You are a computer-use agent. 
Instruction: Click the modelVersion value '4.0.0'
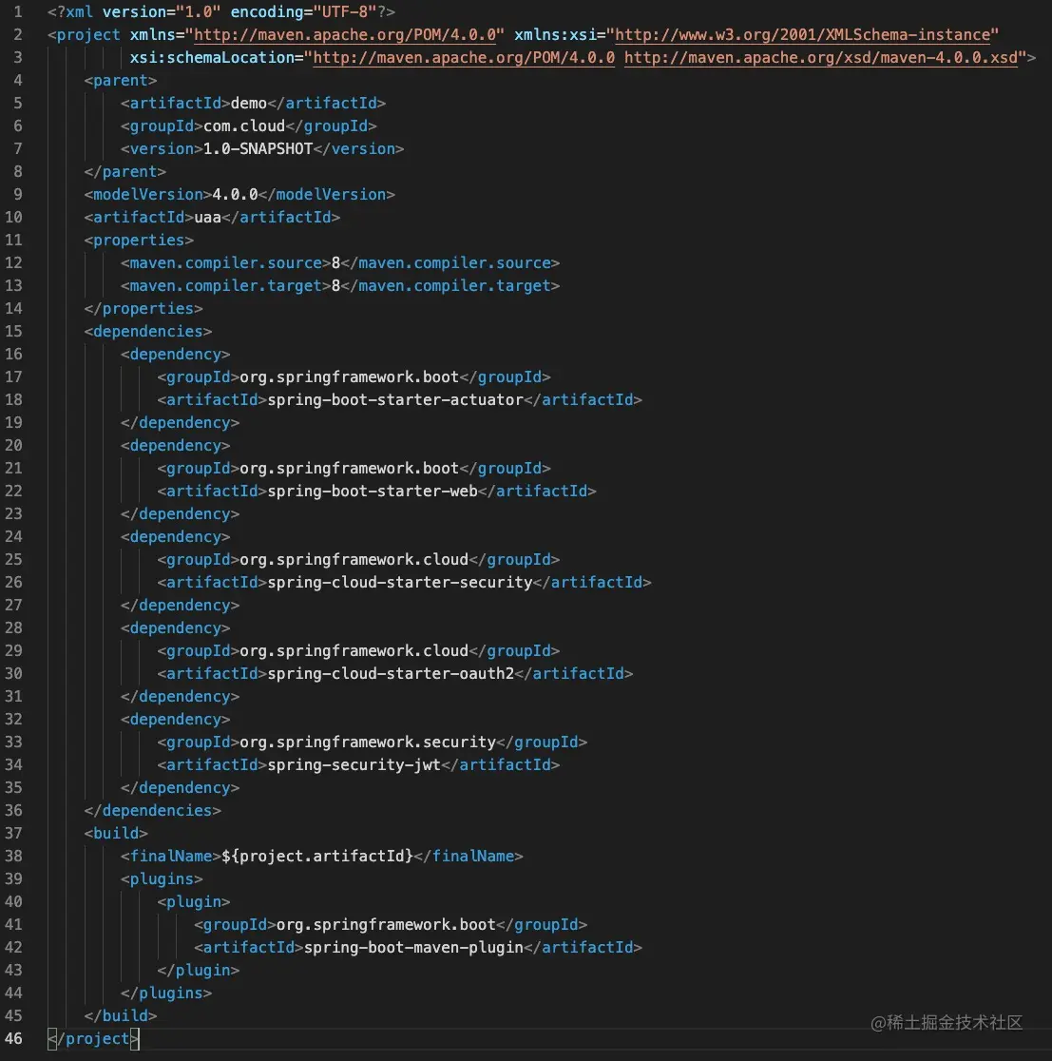[236, 194]
